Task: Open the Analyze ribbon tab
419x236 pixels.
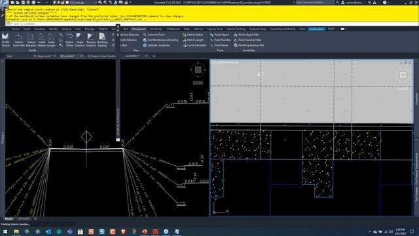Action: [66, 29]
